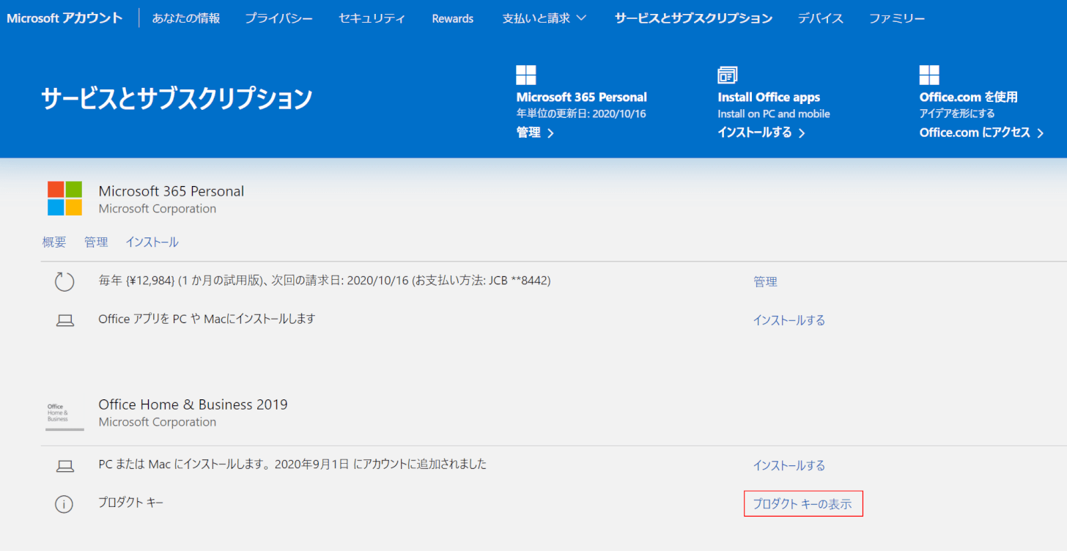Click the Microsoft 365 Personal logo icon

(x=64, y=199)
